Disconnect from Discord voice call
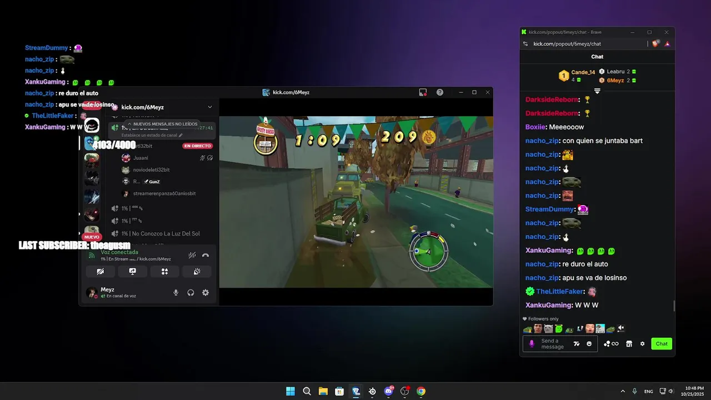The width and height of the screenshot is (711, 400). [206, 256]
